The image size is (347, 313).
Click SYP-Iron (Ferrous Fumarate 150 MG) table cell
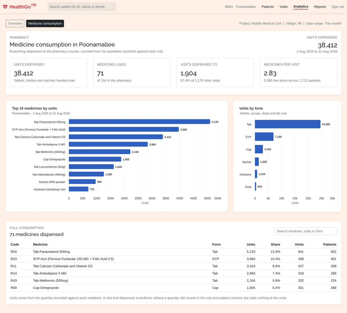pos(73,259)
